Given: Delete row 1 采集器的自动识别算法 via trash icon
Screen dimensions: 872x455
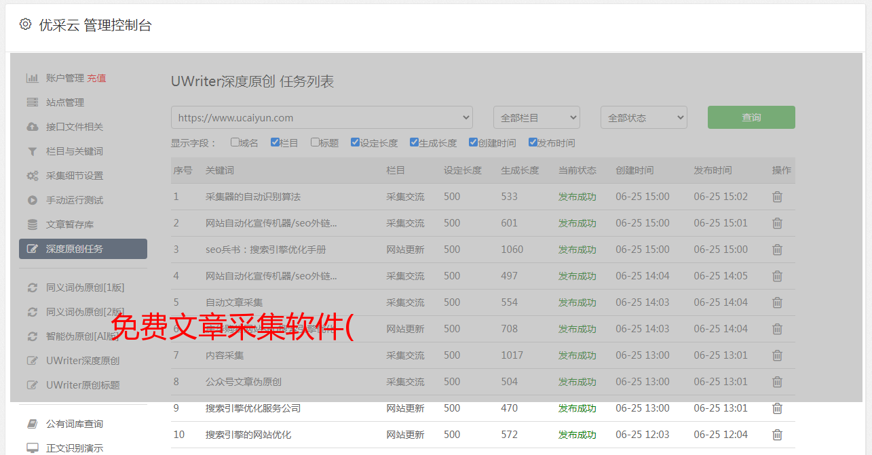Looking at the screenshot, I should 778,197.
